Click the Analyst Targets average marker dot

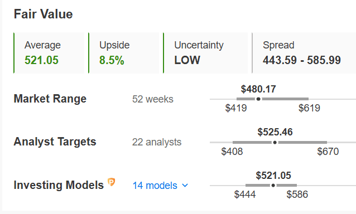click(275, 142)
